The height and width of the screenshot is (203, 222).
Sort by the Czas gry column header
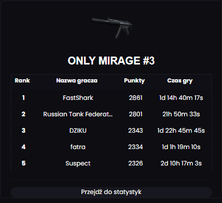180,81
